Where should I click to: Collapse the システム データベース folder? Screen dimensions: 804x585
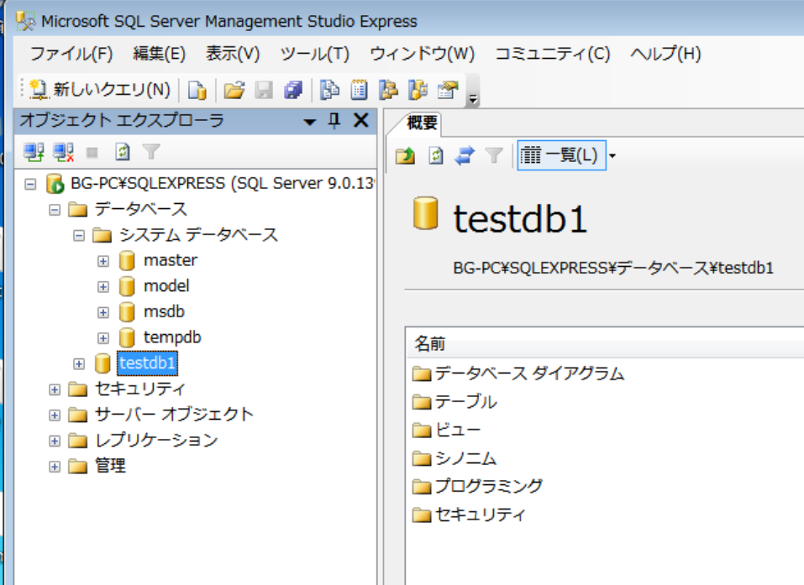click(78, 235)
